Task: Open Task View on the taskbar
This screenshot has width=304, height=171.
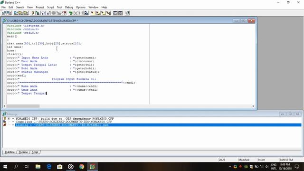Action: (x=27, y=167)
